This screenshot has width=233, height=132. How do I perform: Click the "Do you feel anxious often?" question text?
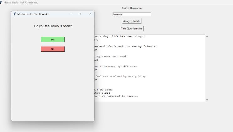click(x=53, y=26)
